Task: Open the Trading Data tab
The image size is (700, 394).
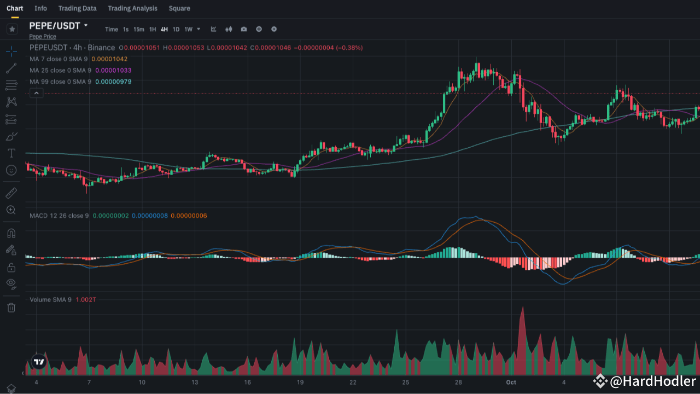Action: point(77,8)
